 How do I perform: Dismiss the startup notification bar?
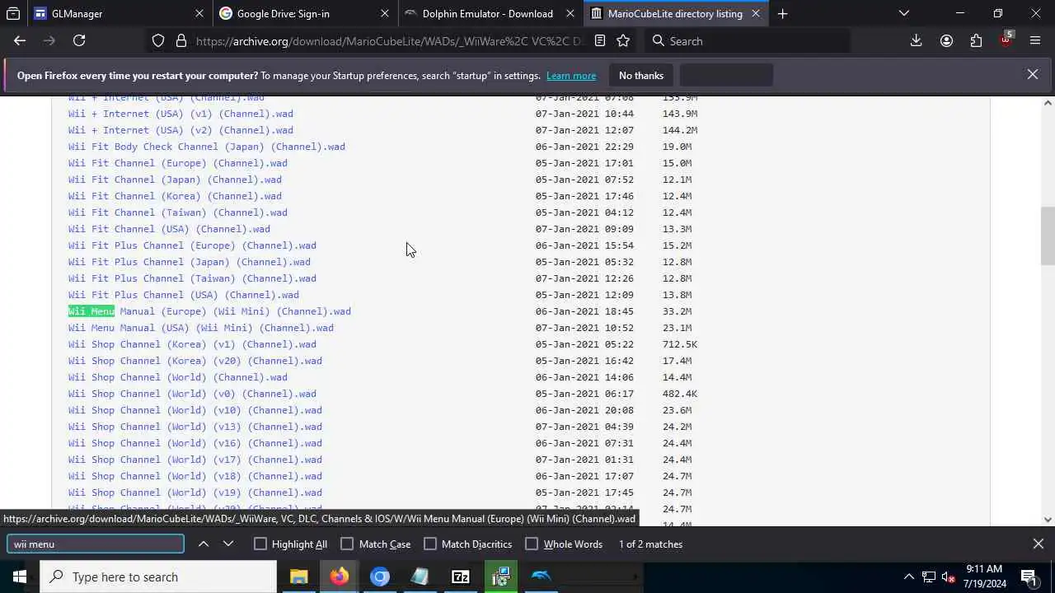1032,74
